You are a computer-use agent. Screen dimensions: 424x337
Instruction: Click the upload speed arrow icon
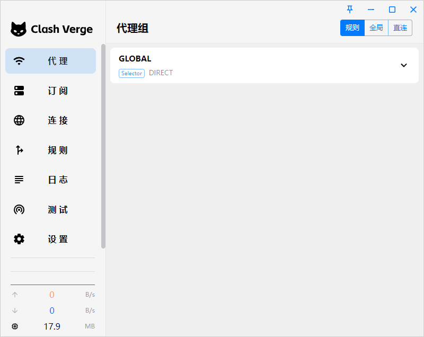(x=15, y=295)
